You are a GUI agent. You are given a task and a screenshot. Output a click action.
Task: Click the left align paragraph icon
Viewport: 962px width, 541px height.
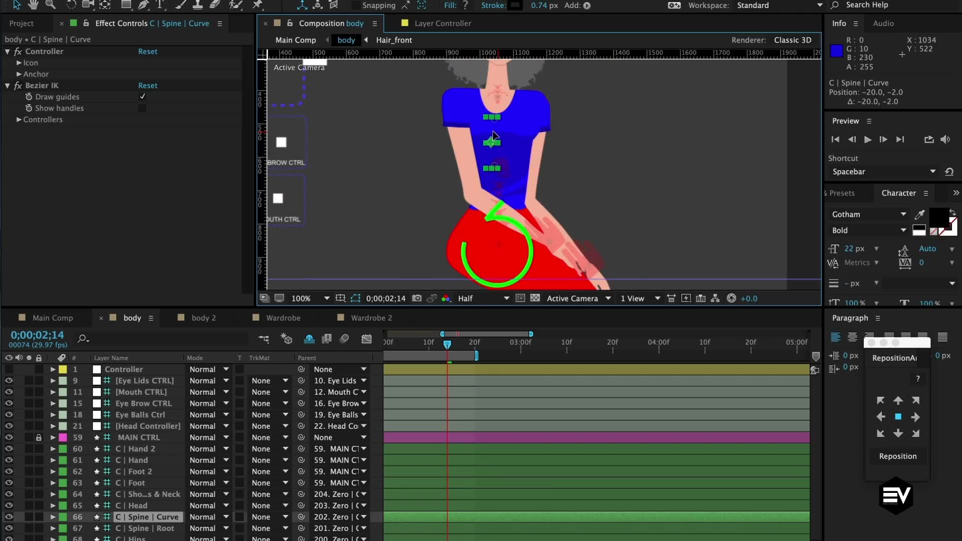tap(835, 337)
